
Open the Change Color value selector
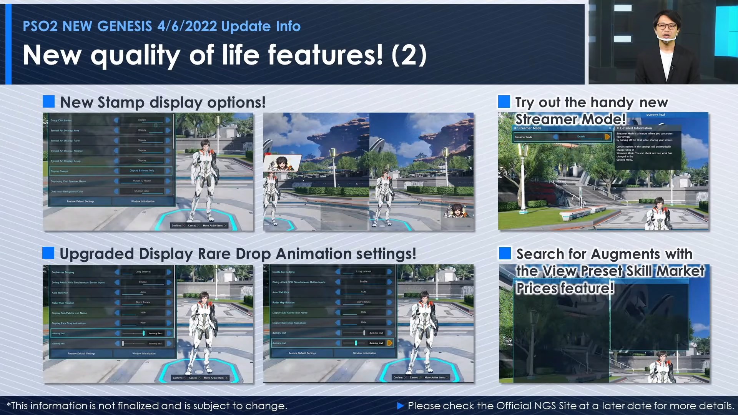(142, 191)
